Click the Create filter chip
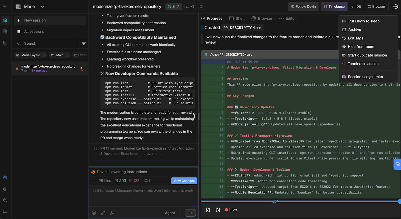 click(80, 55)
